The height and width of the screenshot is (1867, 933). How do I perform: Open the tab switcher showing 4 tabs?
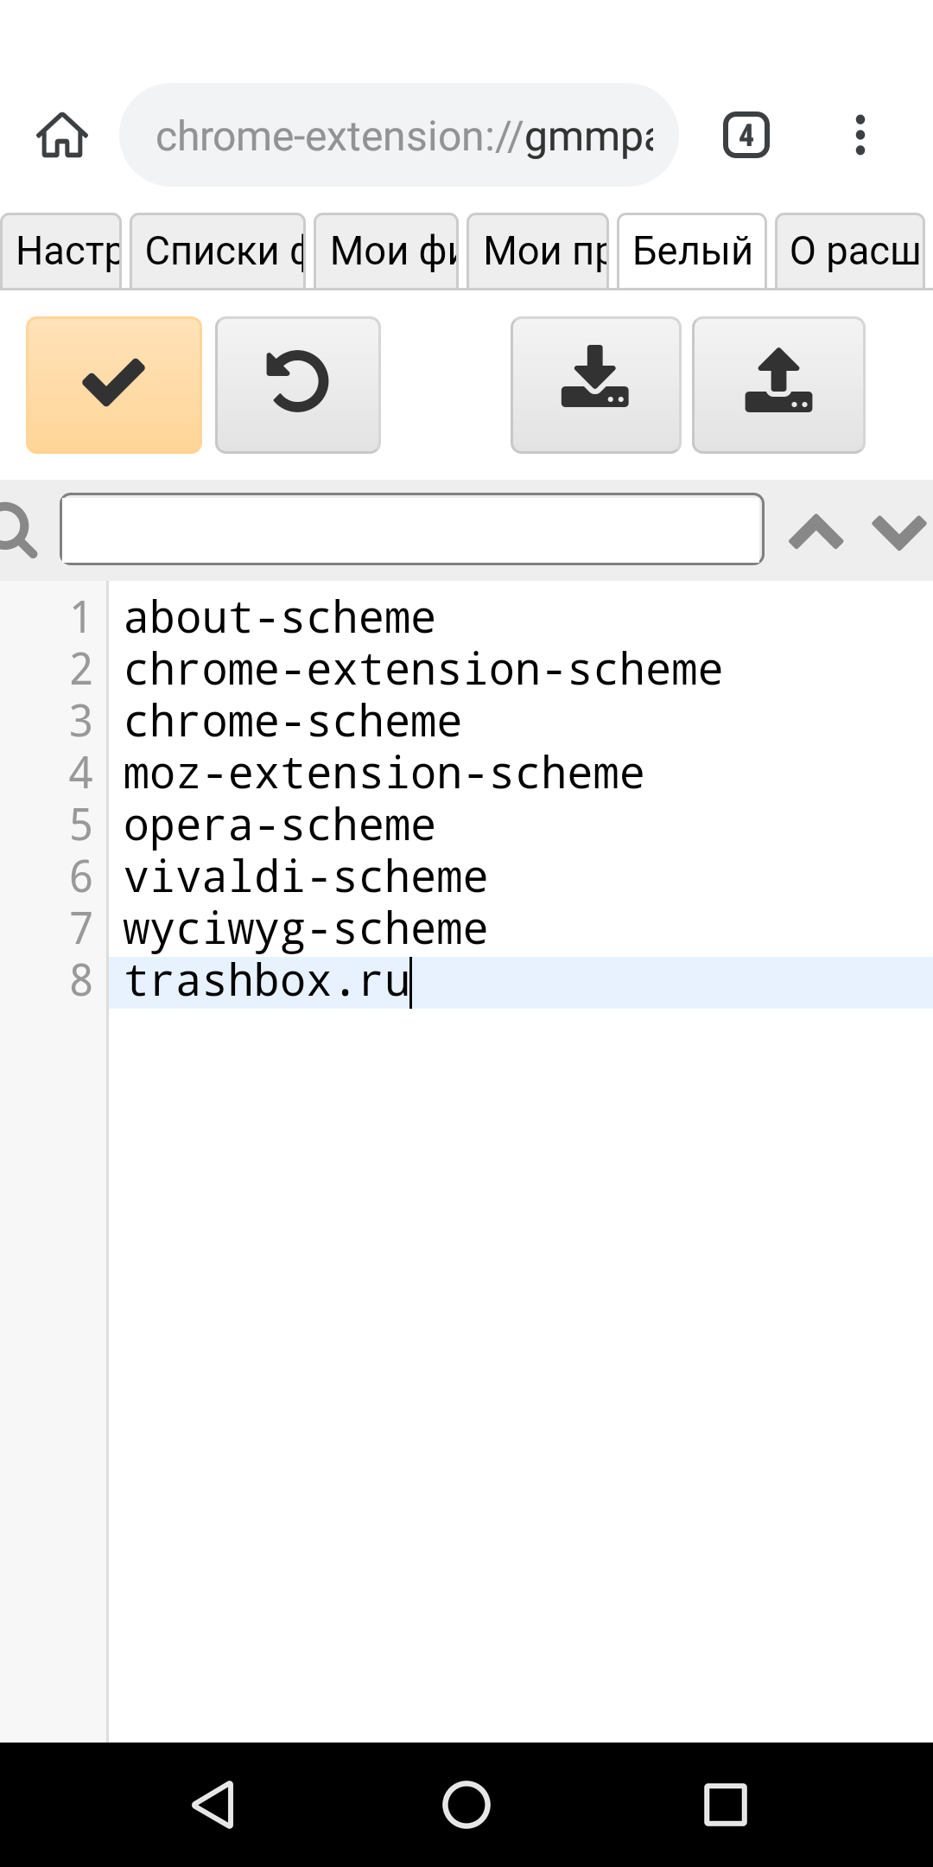click(746, 136)
